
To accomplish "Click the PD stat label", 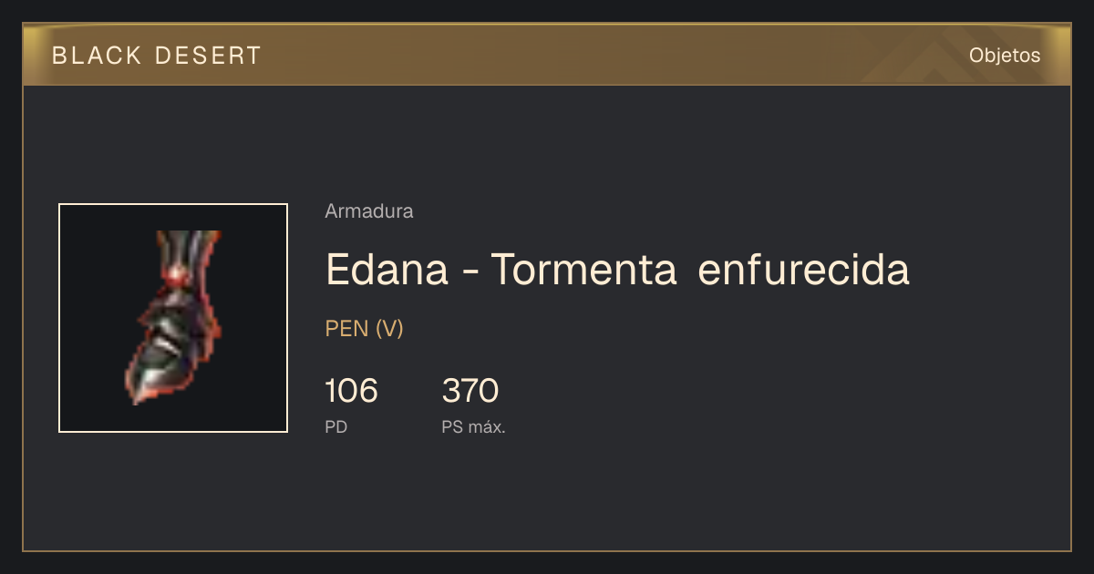I will pos(336,426).
